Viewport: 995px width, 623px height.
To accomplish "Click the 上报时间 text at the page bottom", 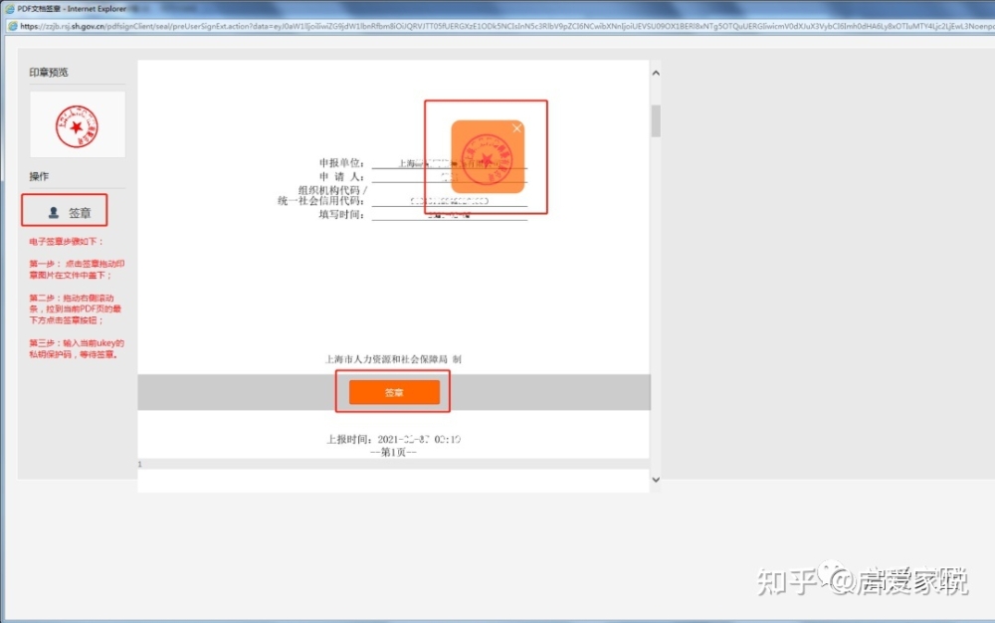I will pyautogui.click(x=393, y=439).
